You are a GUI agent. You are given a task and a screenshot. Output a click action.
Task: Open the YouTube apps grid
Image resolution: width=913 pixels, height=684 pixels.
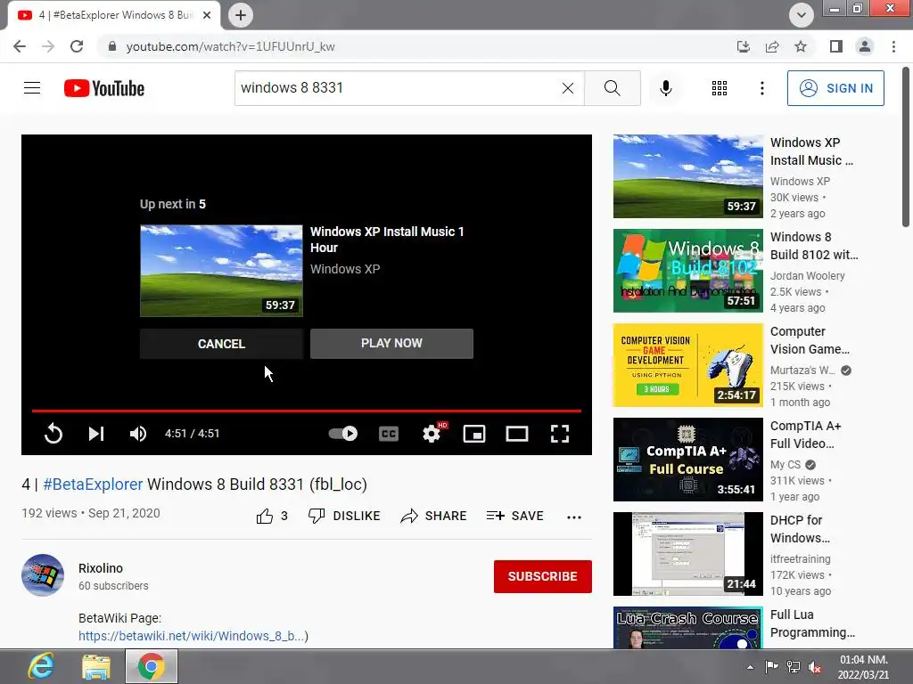click(720, 88)
